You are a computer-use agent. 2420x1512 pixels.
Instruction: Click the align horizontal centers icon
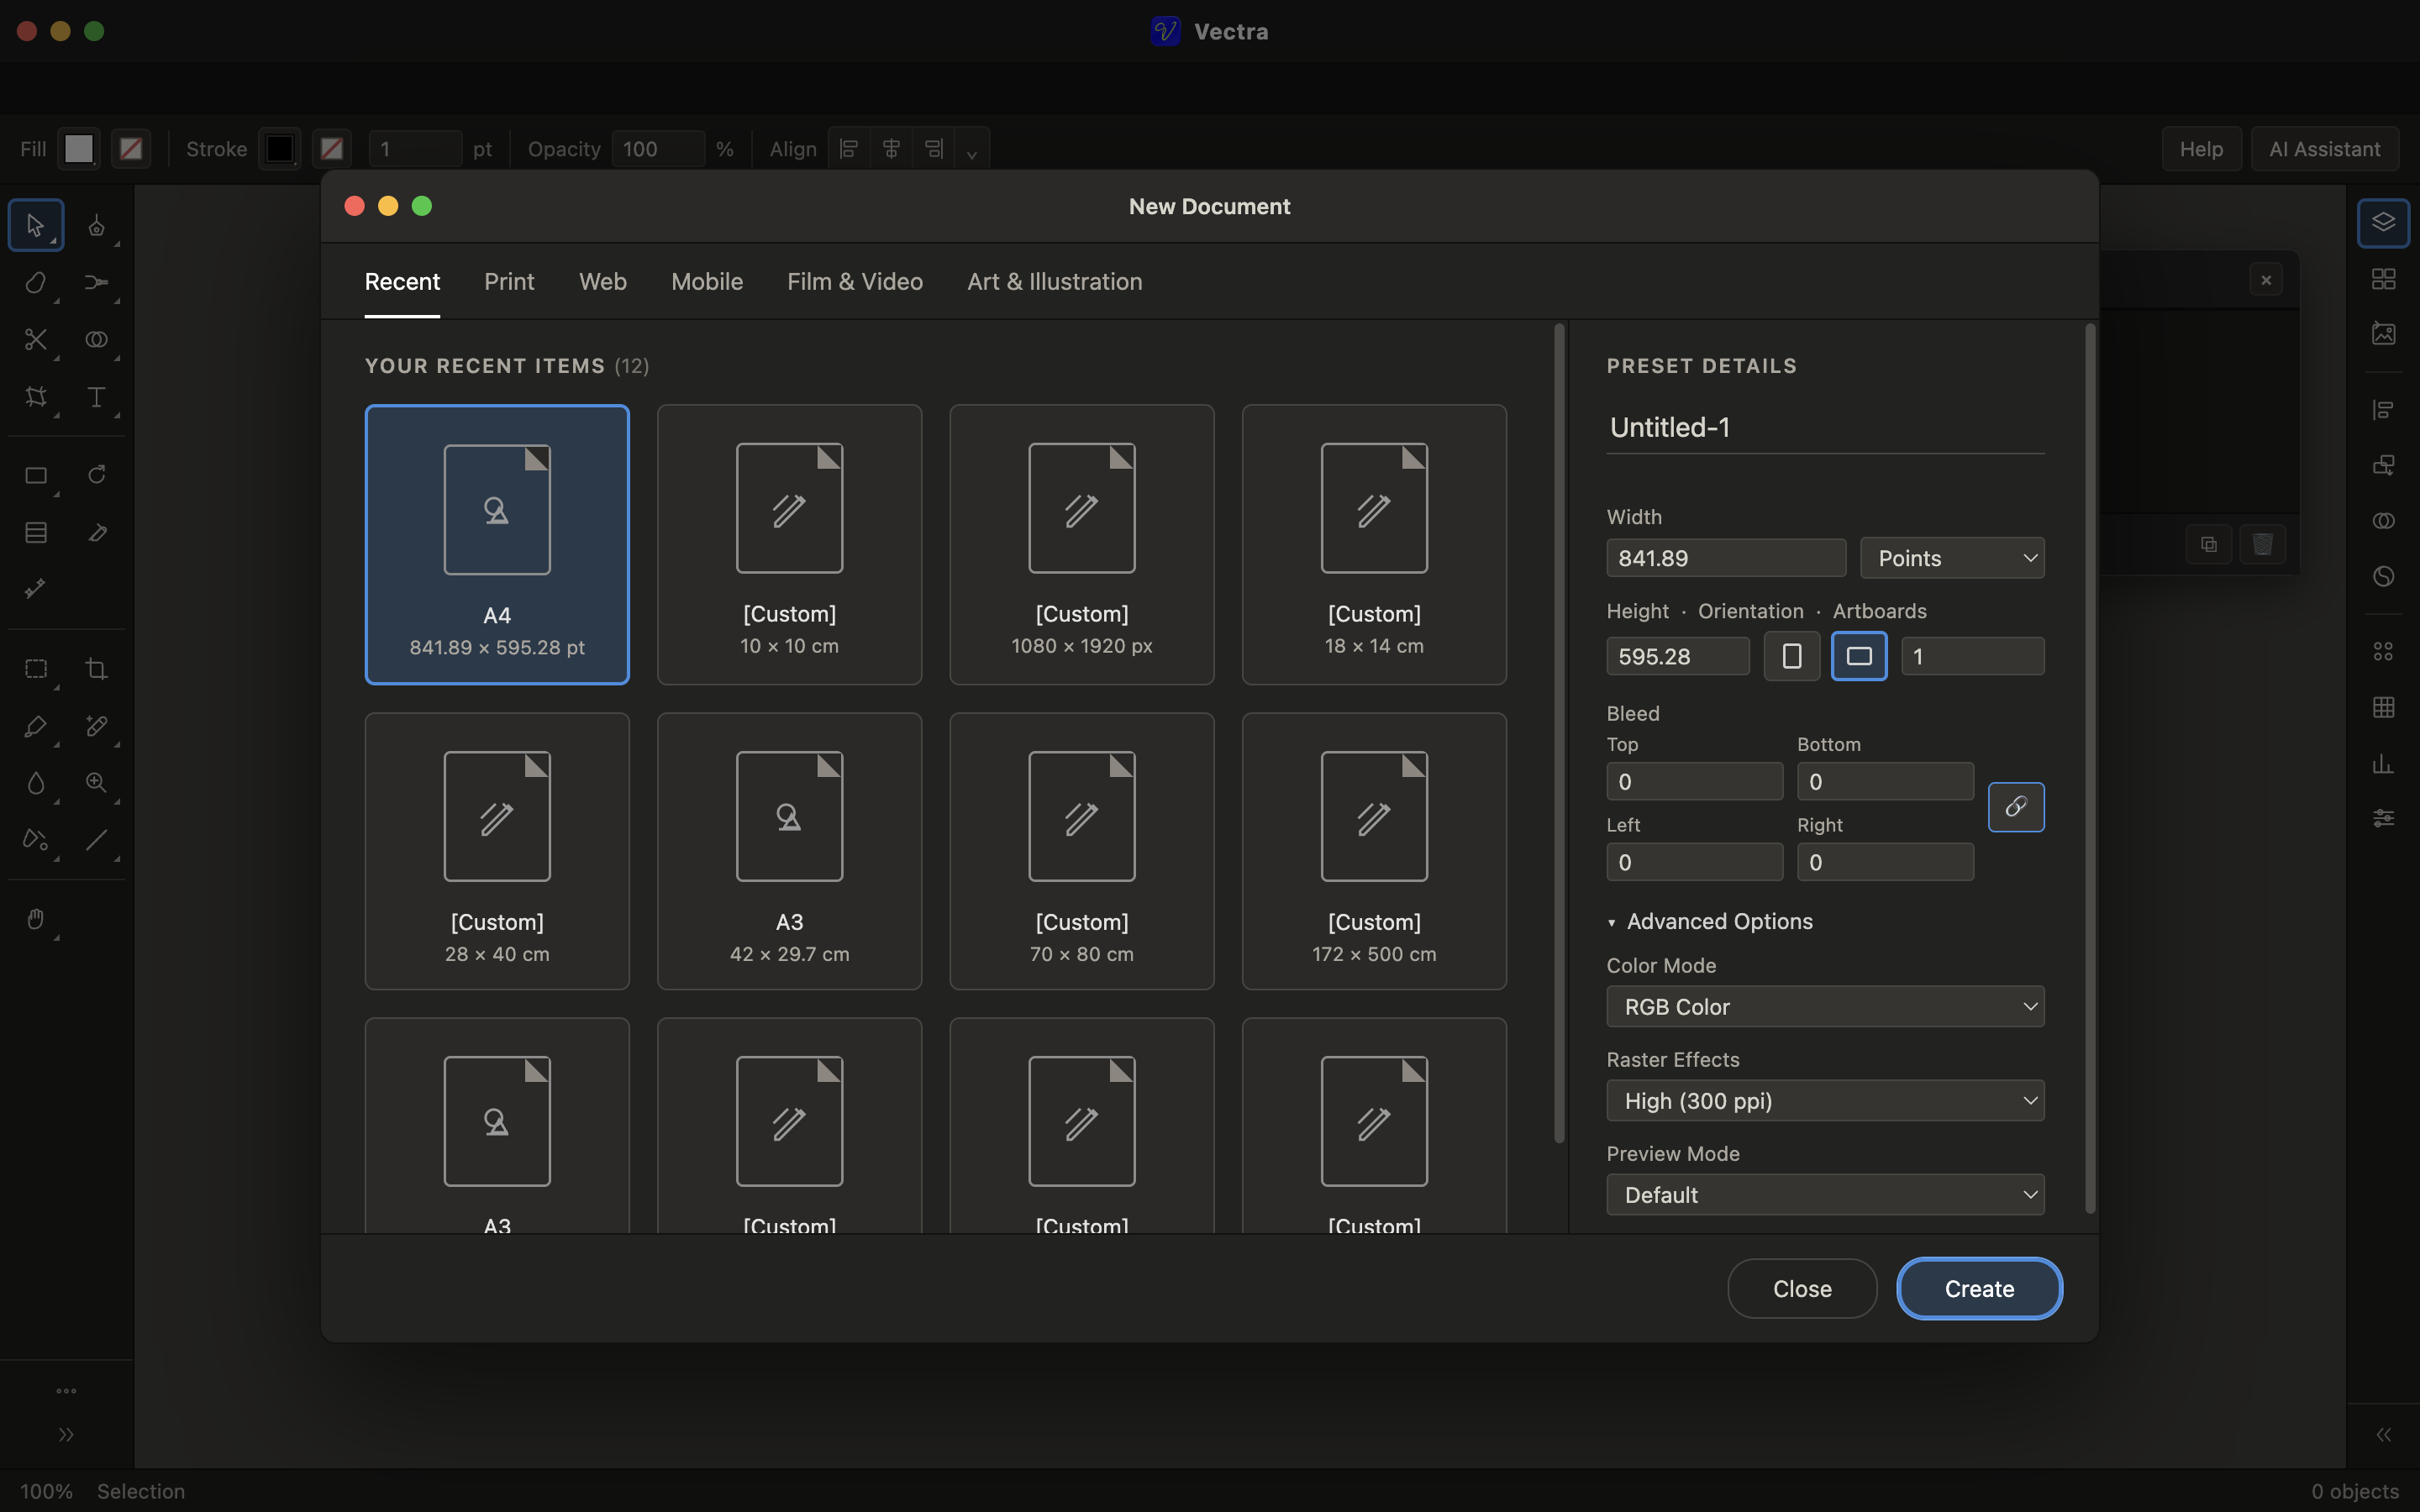tap(891, 149)
